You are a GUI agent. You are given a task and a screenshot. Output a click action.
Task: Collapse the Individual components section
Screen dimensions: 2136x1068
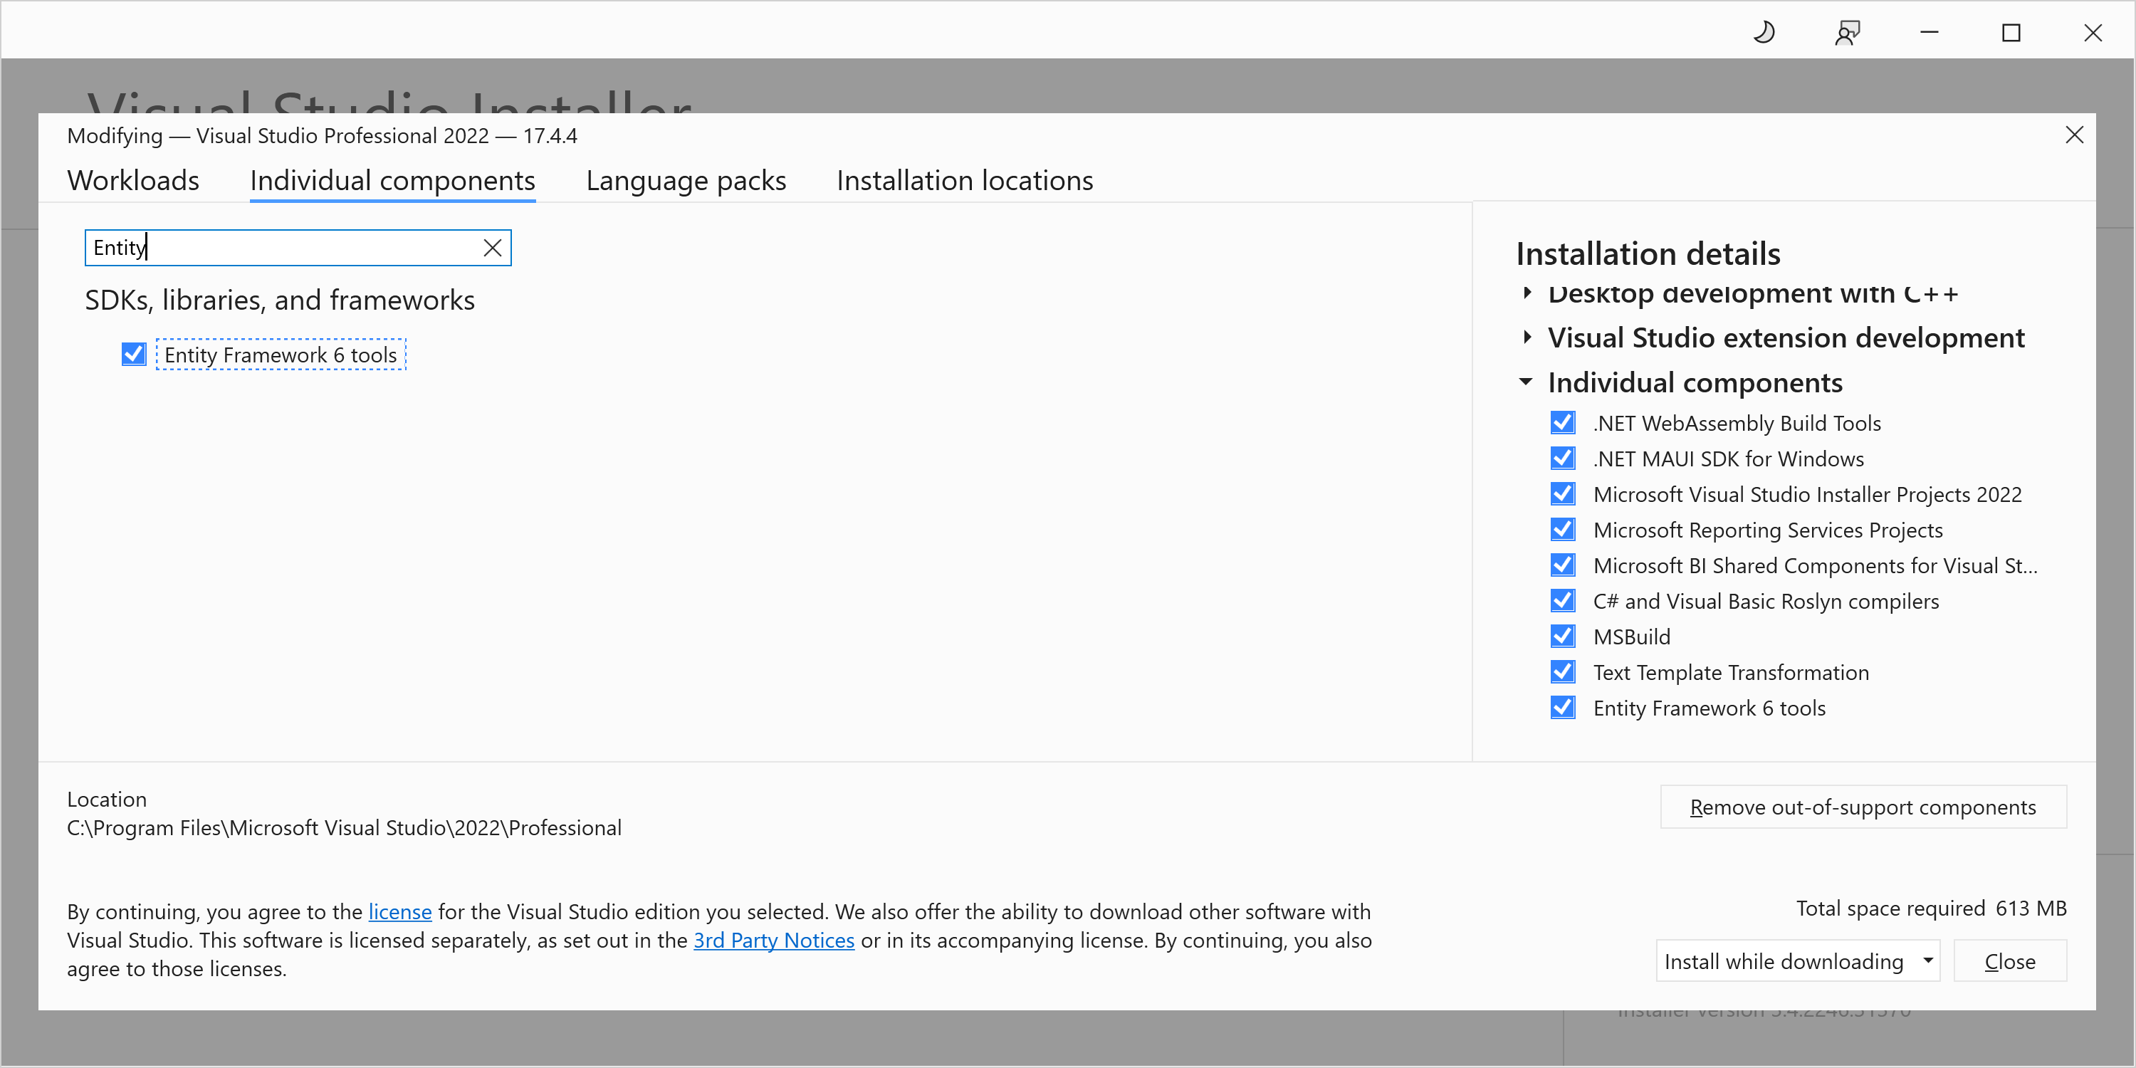[1526, 382]
